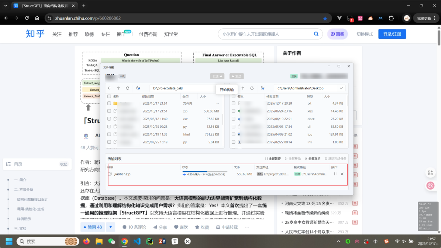
Task: Navigate up to parent directory in local panel
Action: 118,88
